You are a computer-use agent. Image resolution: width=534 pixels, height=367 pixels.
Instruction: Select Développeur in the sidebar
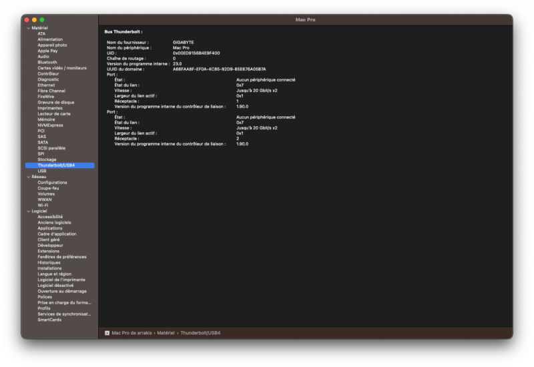tap(50, 246)
